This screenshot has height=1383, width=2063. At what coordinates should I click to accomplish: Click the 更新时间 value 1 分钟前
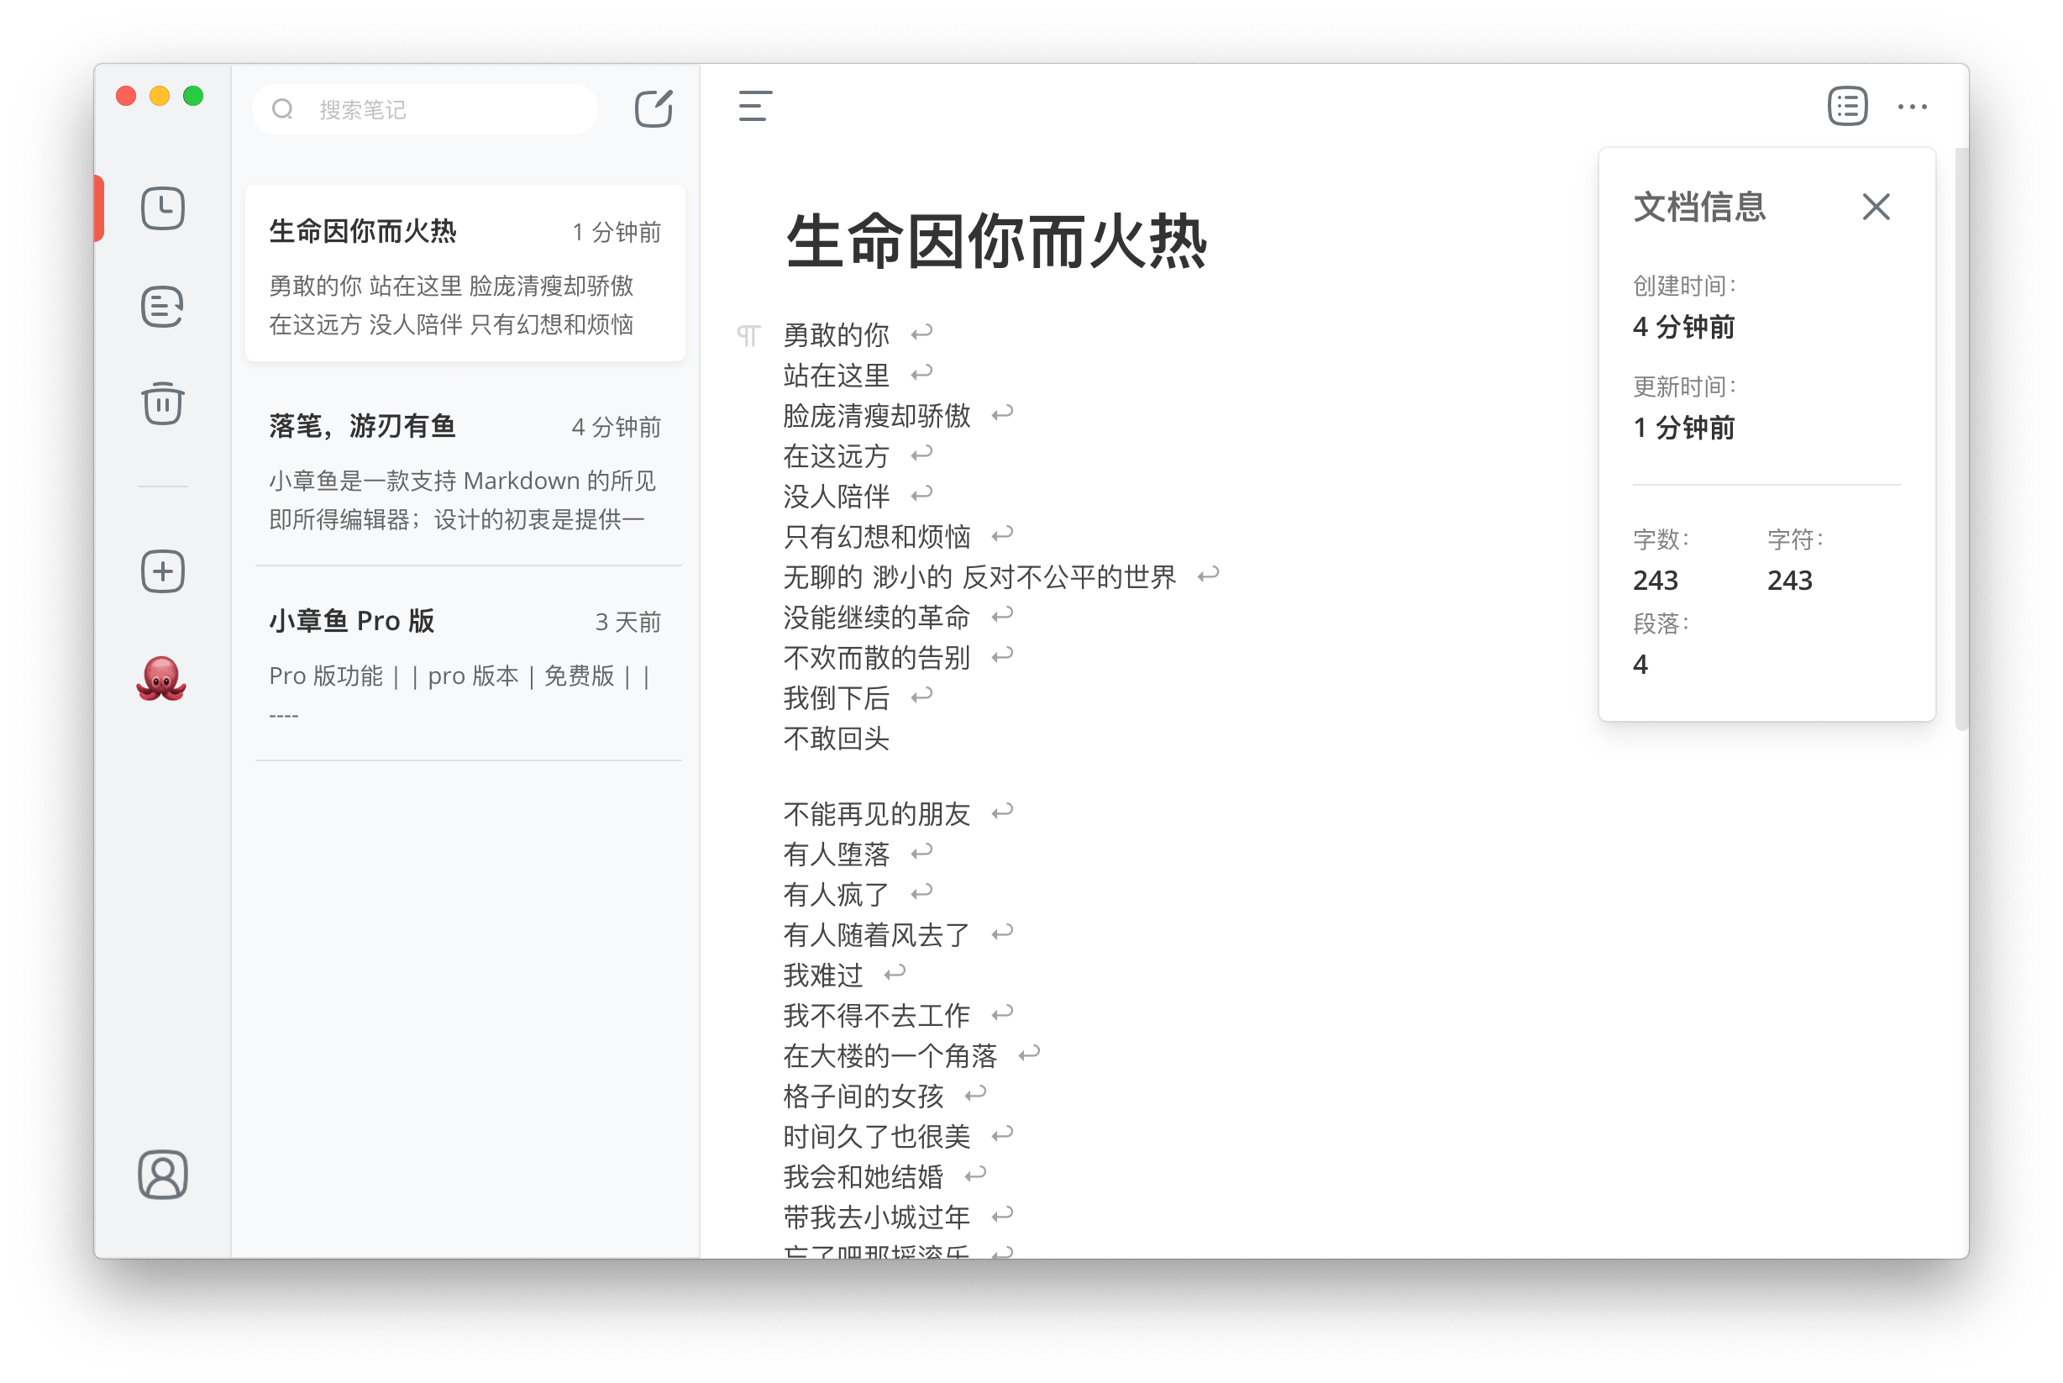(x=1683, y=428)
